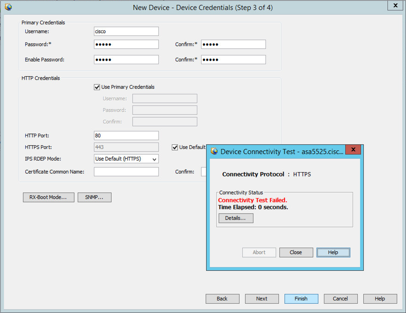Click the 'Certificate Common Name:' label
The width and height of the screenshot is (406, 313).
point(54,172)
